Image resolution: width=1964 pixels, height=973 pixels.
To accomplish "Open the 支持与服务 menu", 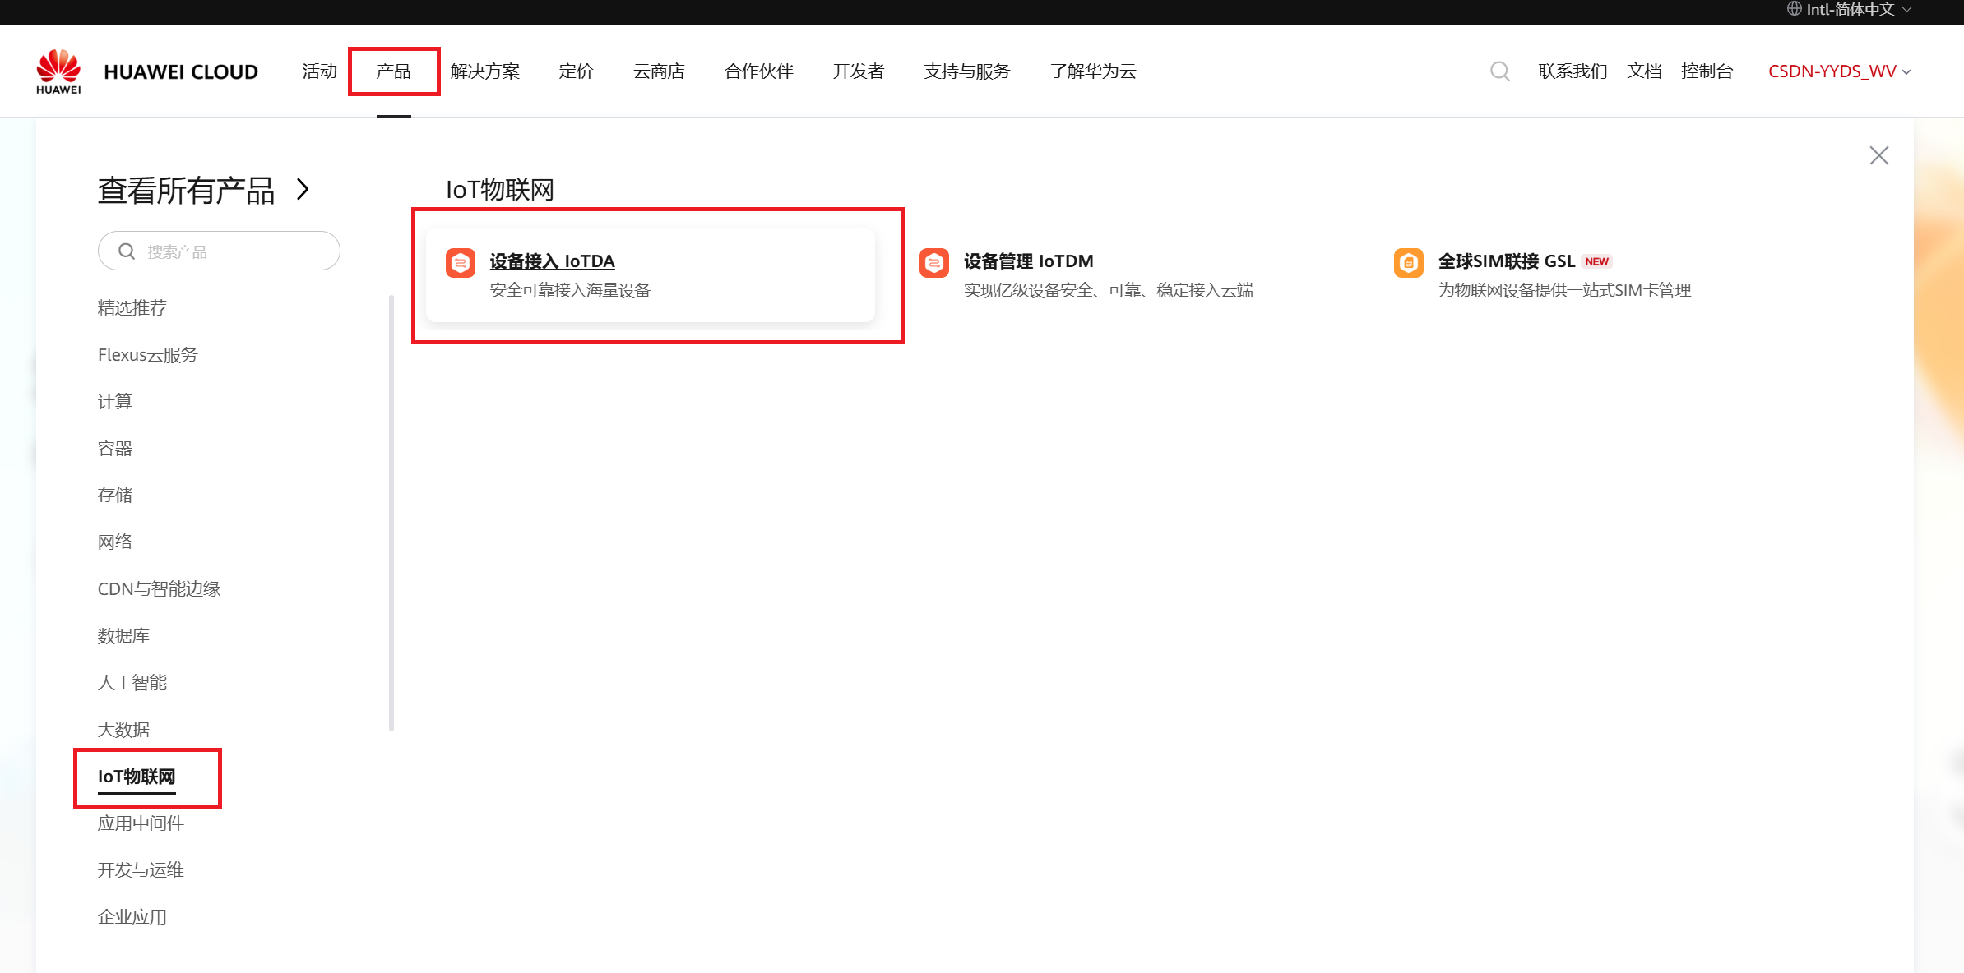I will [967, 71].
